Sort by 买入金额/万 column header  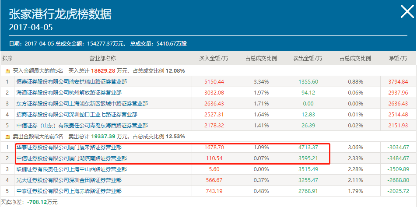(x=214, y=59)
